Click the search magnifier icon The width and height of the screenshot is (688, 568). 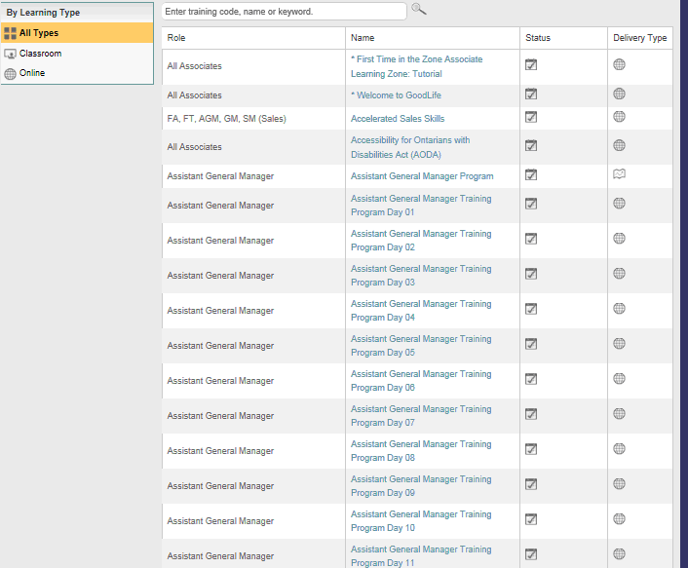click(419, 9)
